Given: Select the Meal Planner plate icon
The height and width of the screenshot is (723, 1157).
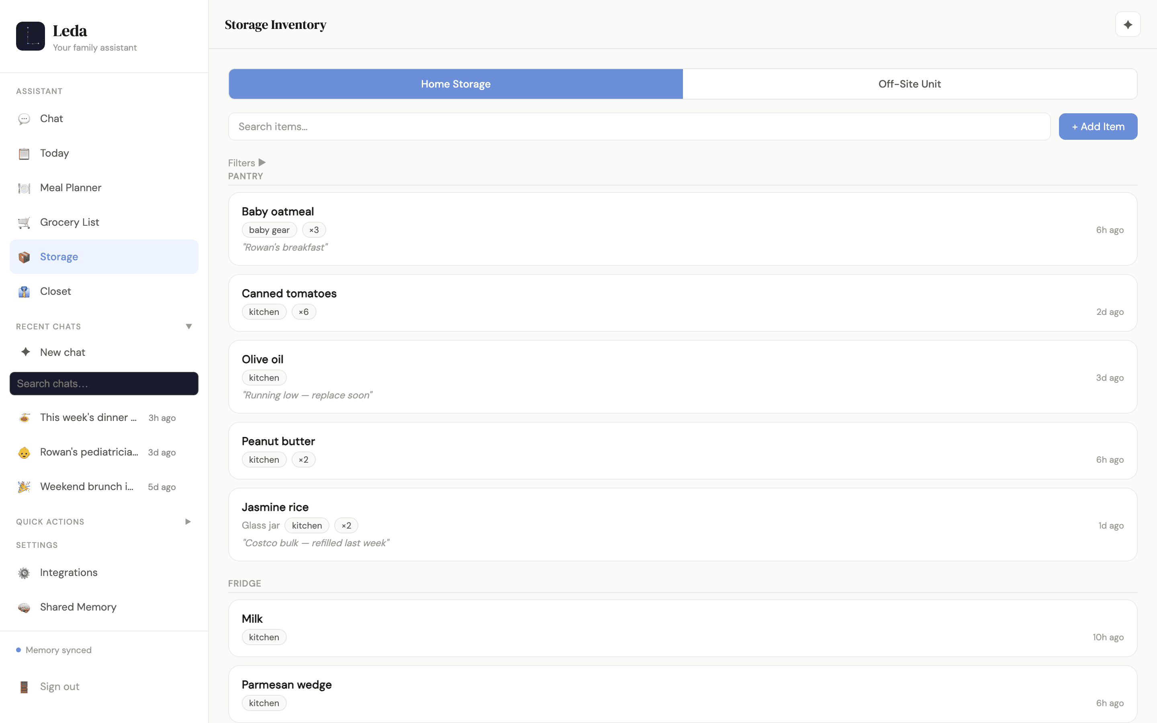Looking at the screenshot, I should (24, 188).
